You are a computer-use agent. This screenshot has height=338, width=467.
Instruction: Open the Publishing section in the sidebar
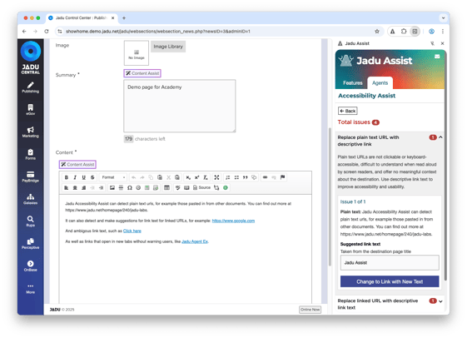coord(30,87)
